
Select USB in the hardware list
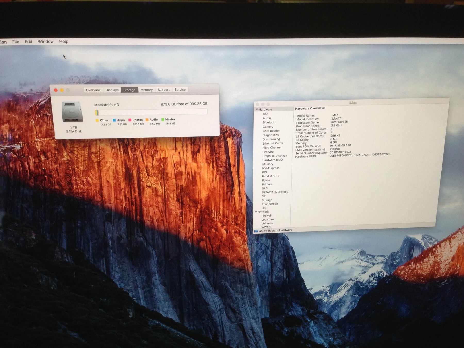tap(264, 208)
